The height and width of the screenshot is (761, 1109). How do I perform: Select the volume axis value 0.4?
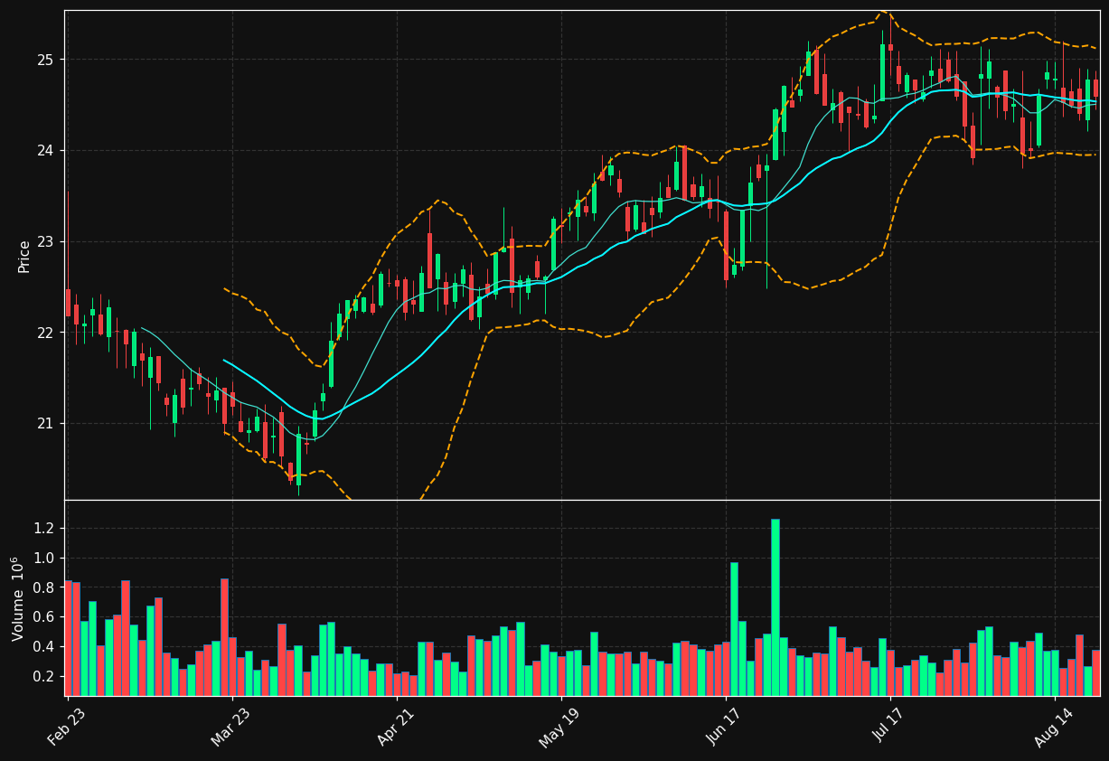pyautogui.click(x=44, y=647)
